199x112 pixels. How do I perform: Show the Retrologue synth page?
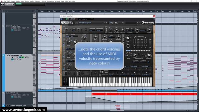[111, 23]
